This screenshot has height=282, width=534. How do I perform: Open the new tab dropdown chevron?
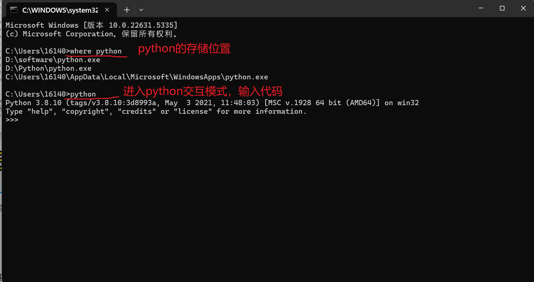[141, 10]
